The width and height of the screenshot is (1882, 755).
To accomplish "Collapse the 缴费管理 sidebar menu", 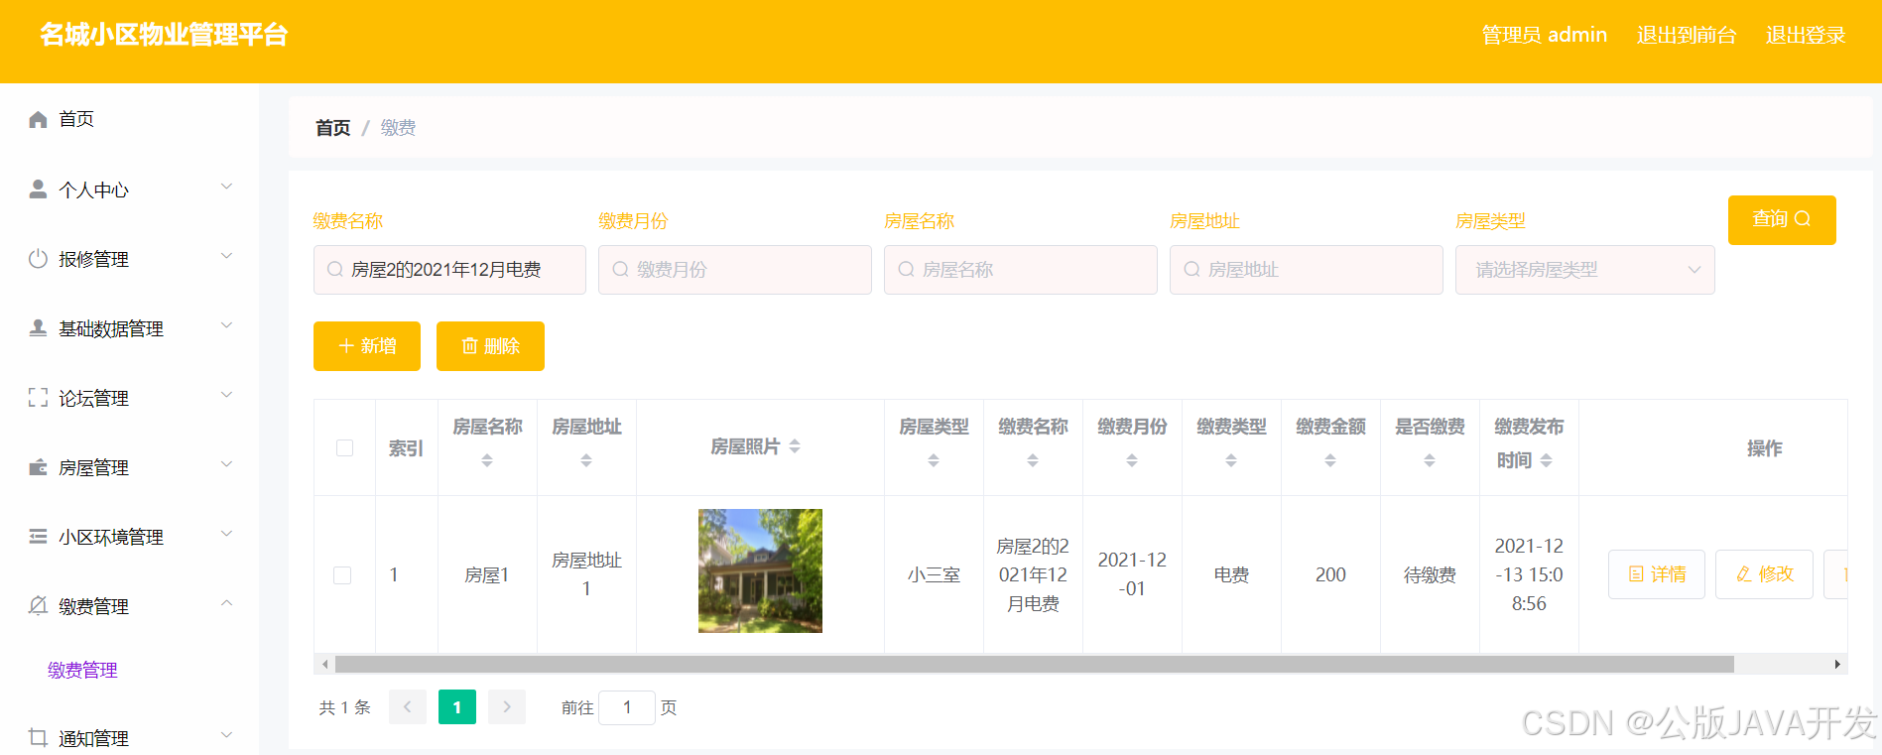I will [226, 603].
